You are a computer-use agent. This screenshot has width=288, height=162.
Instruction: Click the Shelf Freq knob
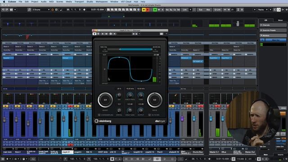(130, 95)
